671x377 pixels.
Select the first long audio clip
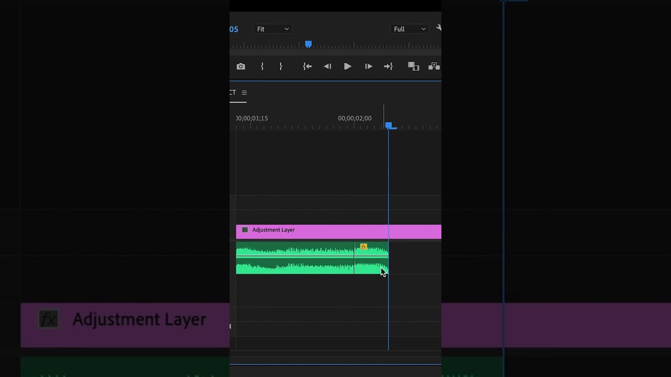[x=295, y=258]
